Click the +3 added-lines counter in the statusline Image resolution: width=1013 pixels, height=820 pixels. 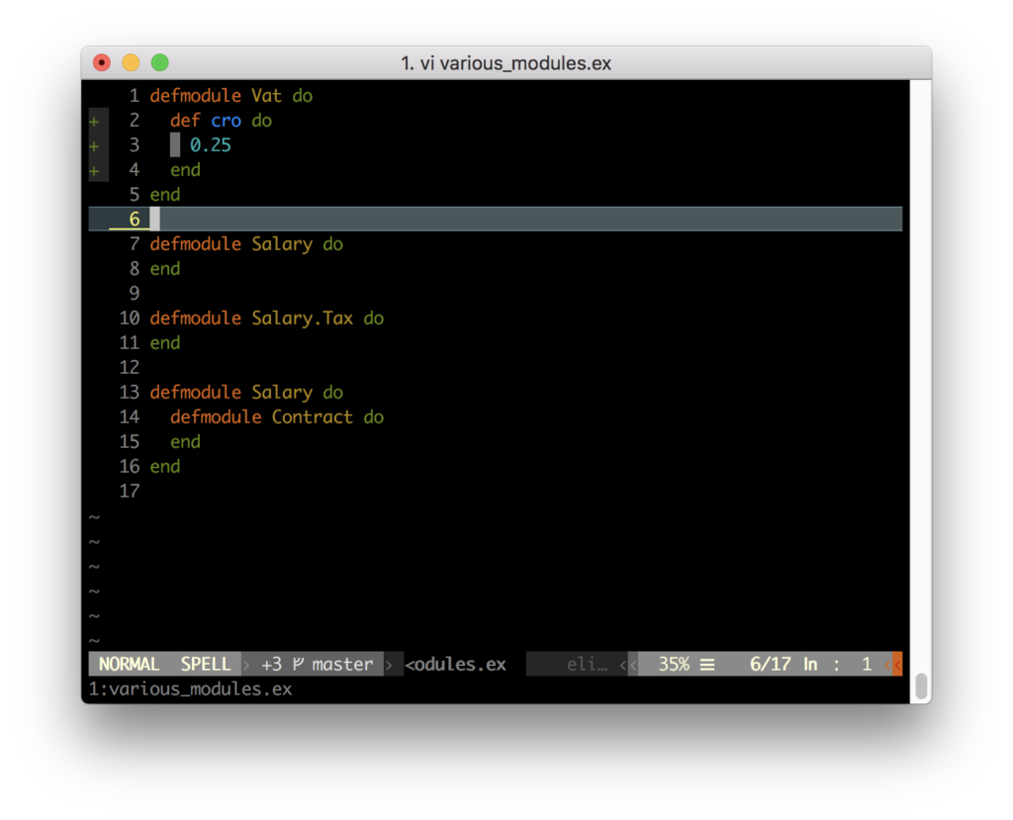coord(271,664)
